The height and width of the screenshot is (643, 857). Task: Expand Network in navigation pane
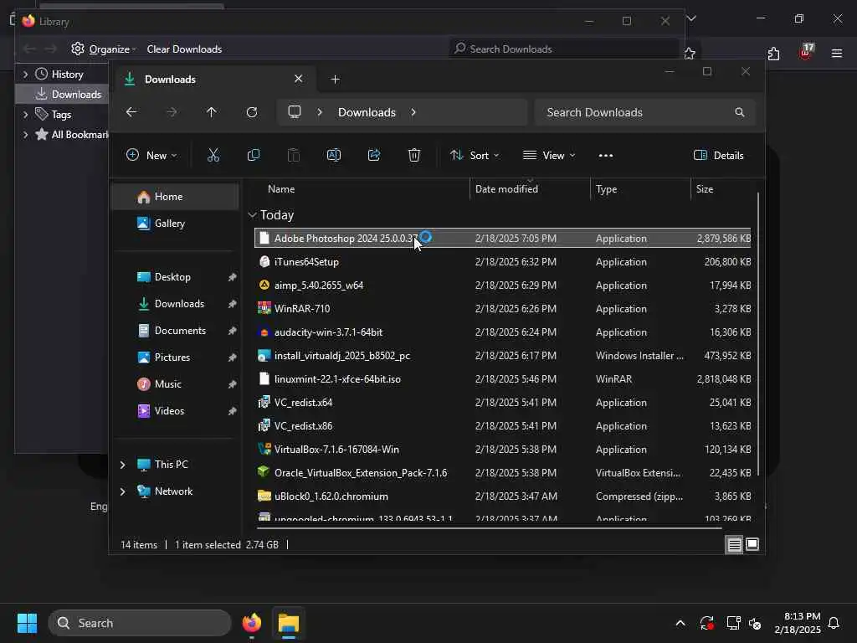pyautogui.click(x=122, y=491)
